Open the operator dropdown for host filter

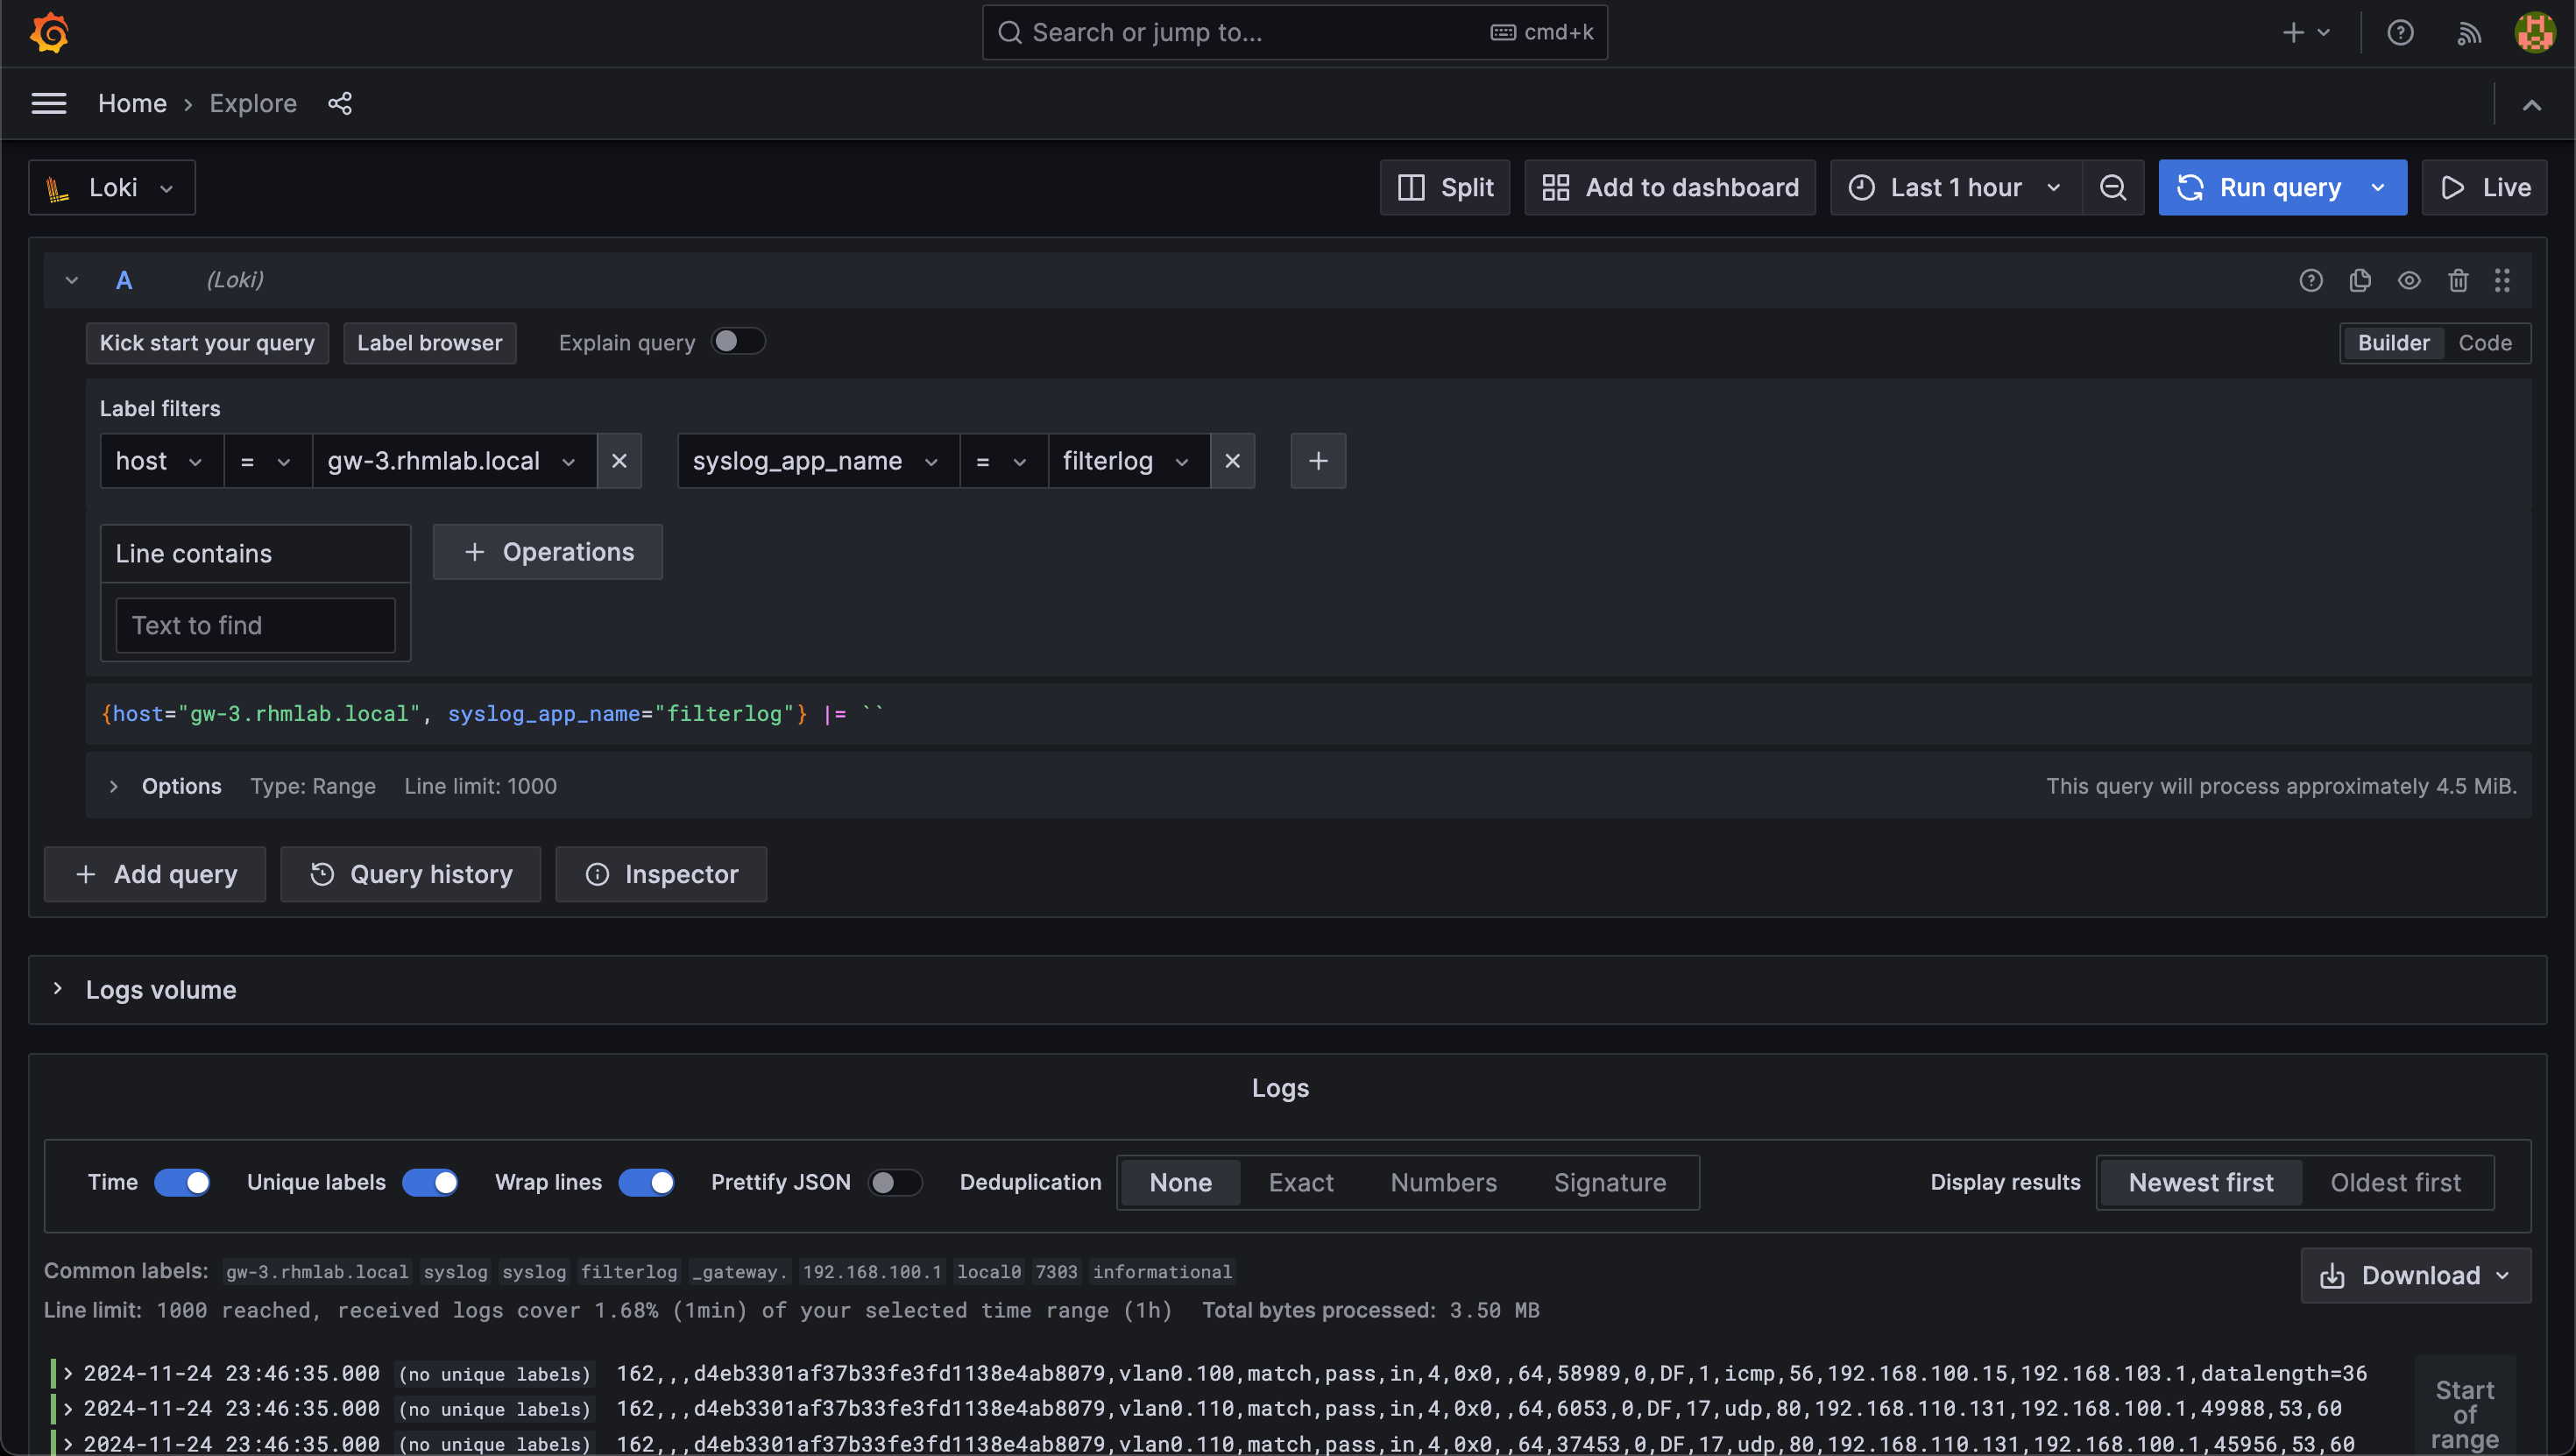(267, 461)
